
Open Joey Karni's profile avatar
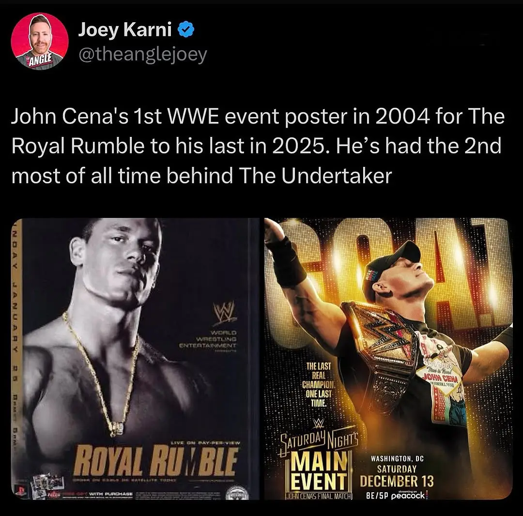[40, 41]
